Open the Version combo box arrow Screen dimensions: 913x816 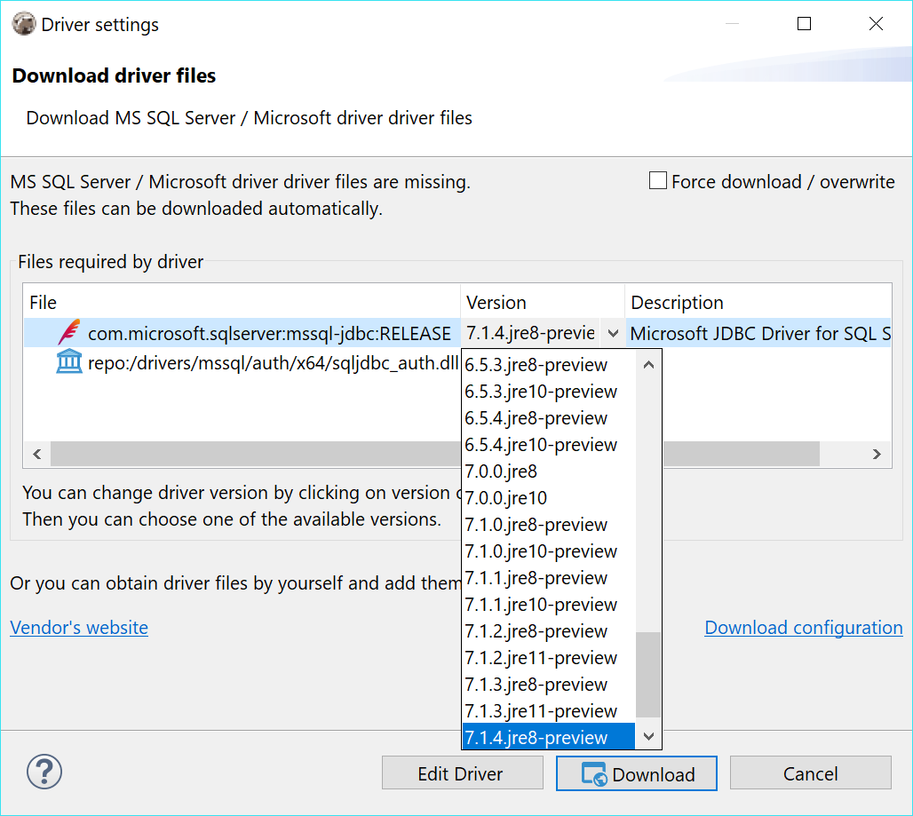pyautogui.click(x=613, y=334)
